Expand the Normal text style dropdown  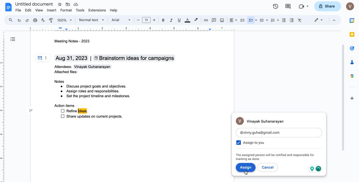(91, 20)
